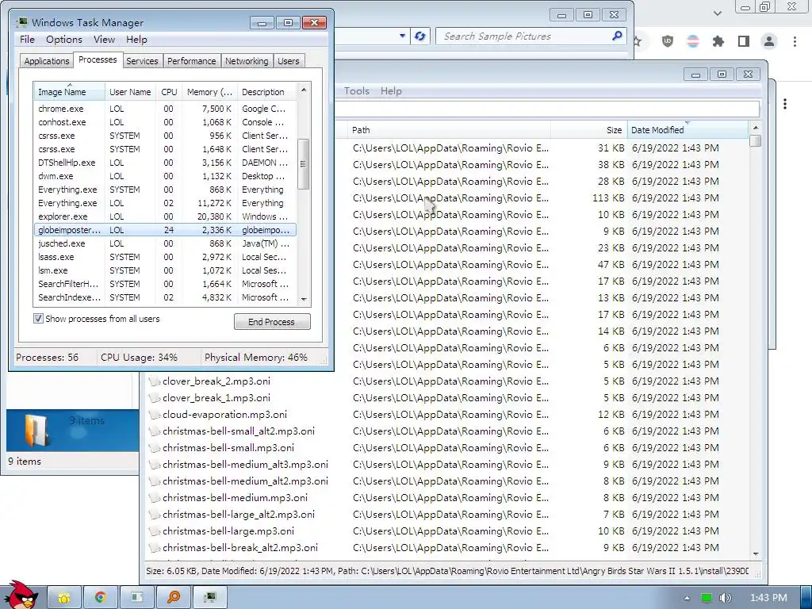Viewport: 812px width, 609px height.
Task: Open Everything Help menu
Action: (x=391, y=91)
